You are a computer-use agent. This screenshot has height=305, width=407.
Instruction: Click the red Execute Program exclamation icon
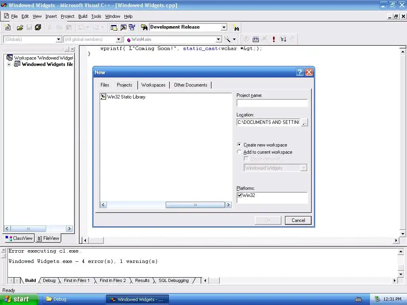(x=273, y=39)
